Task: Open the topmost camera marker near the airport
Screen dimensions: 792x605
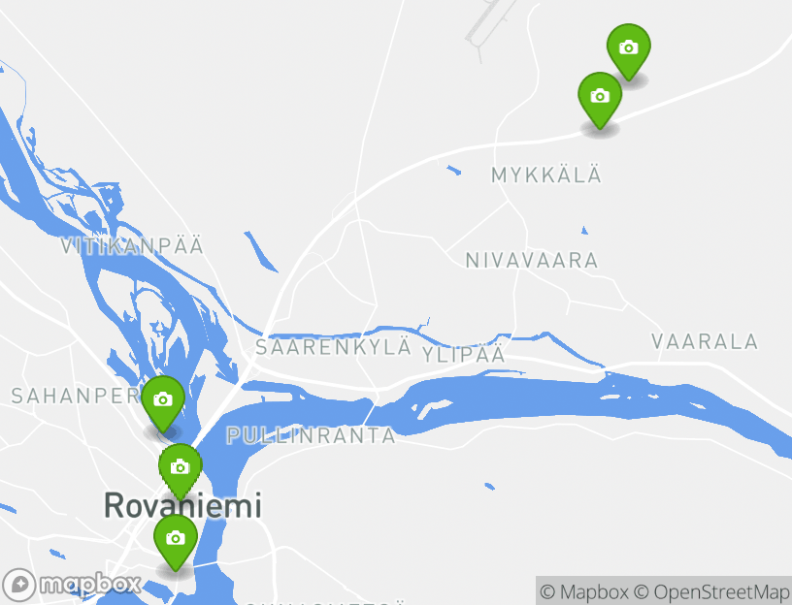Action: click(x=628, y=50)
